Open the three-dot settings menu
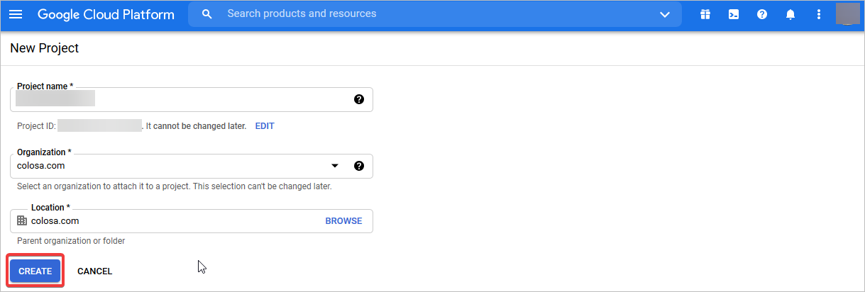Screen dimensions: 865x292 pos(819,14)
